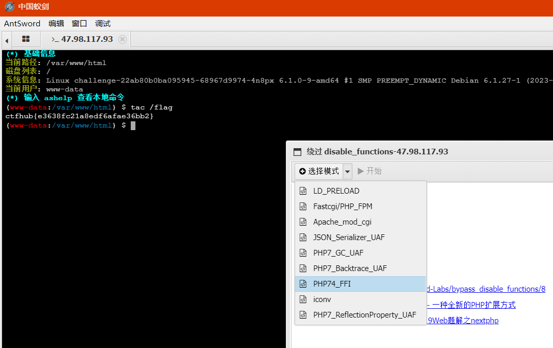The width and height of the screenshot is (553, 348).
Task: Select the iconv bypass mode
Action: (x=322, y=299)
